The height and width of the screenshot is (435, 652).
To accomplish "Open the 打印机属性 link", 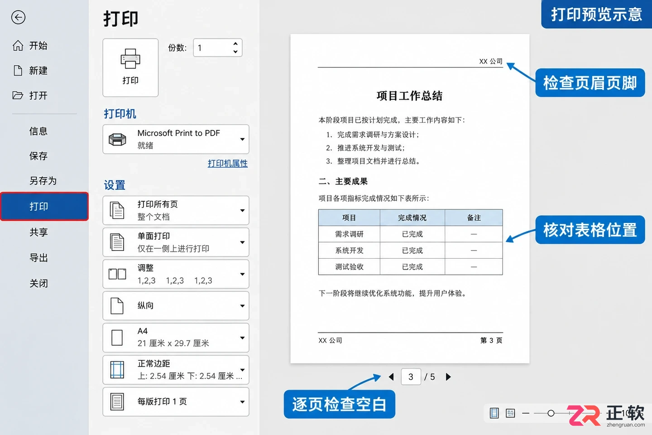I will 228,164.
